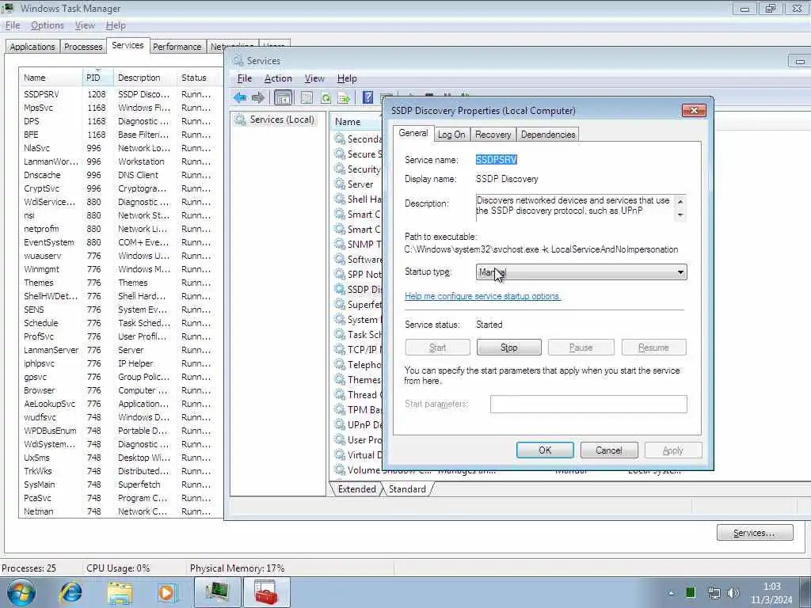Click the Services... button in Task Manager

click(x=755, y=533)
